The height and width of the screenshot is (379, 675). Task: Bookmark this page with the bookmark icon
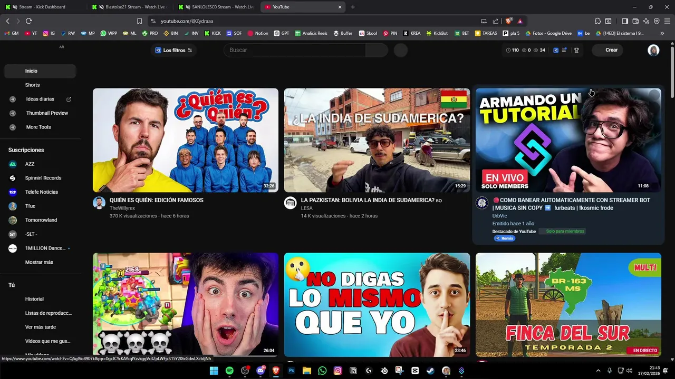coord(139,21)
